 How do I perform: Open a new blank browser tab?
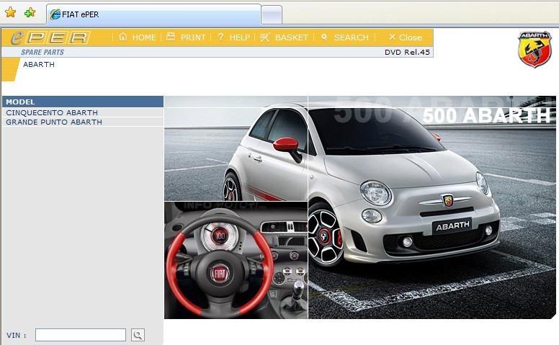[x=272, y=15]
